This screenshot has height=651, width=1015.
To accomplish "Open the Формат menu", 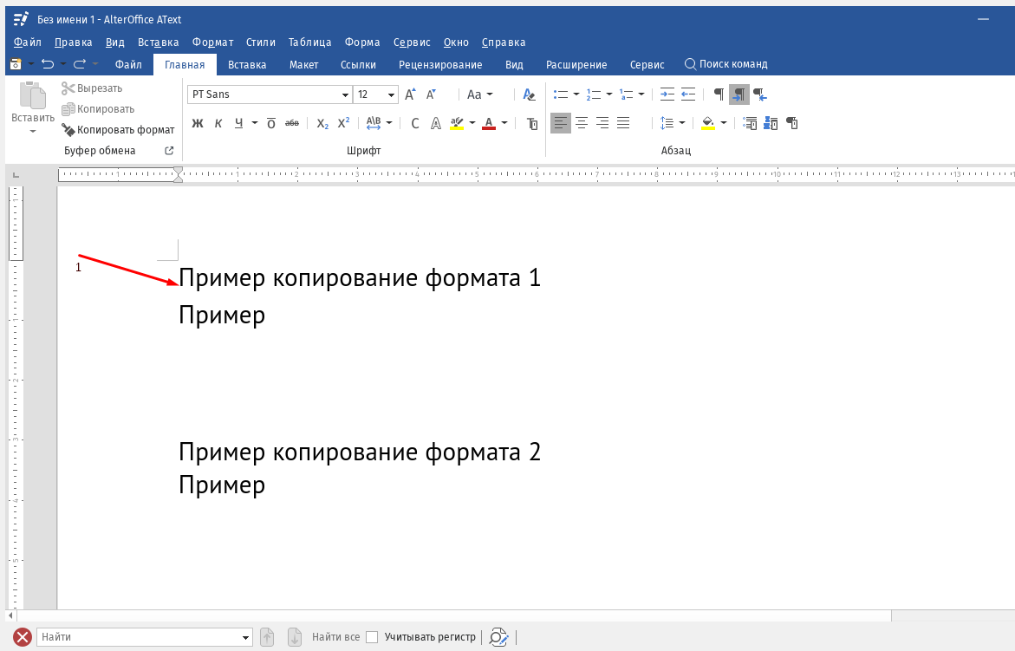I will tap(212, 42).
